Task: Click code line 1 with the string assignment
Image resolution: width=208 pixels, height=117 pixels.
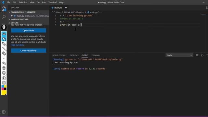Action: pos(76,16)
